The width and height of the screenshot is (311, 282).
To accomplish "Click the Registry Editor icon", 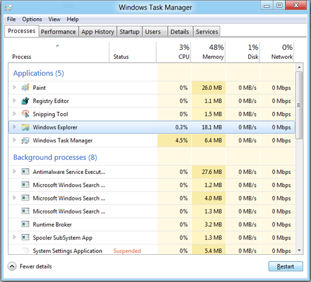I will (x=25, y=101).
